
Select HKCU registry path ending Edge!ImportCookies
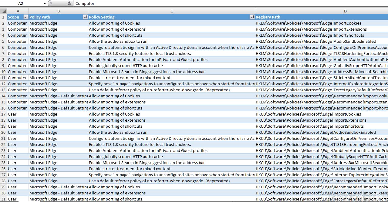(x=322, y=114)
